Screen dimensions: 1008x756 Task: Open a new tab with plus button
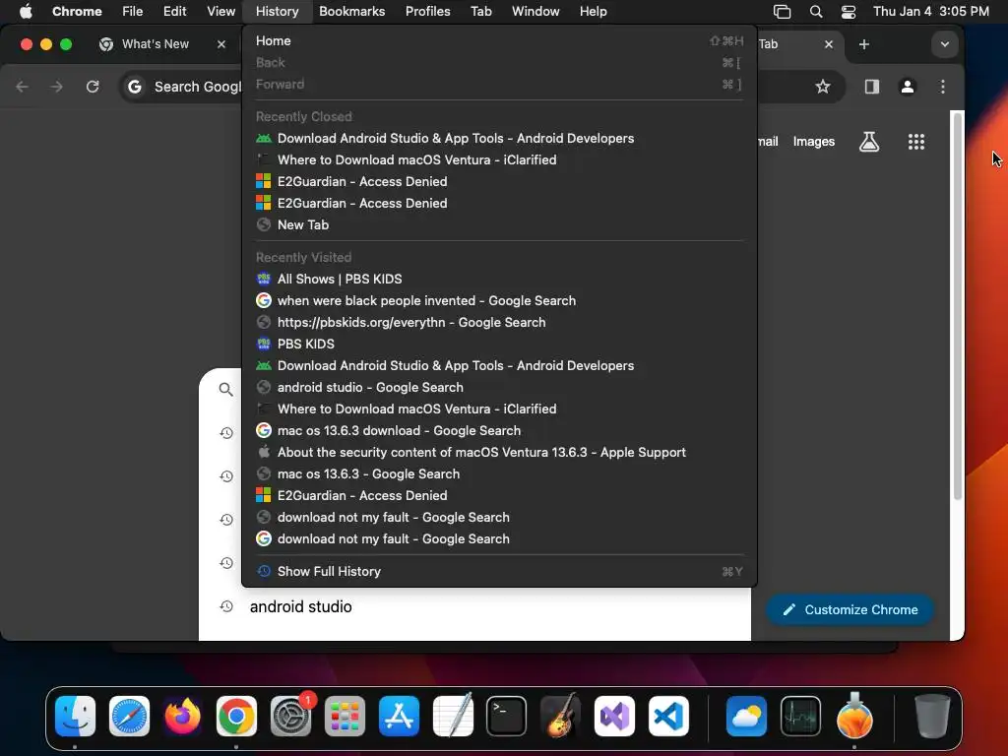[864, 44]
